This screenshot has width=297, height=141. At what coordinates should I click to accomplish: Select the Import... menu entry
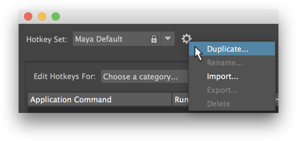coord(222,76)
